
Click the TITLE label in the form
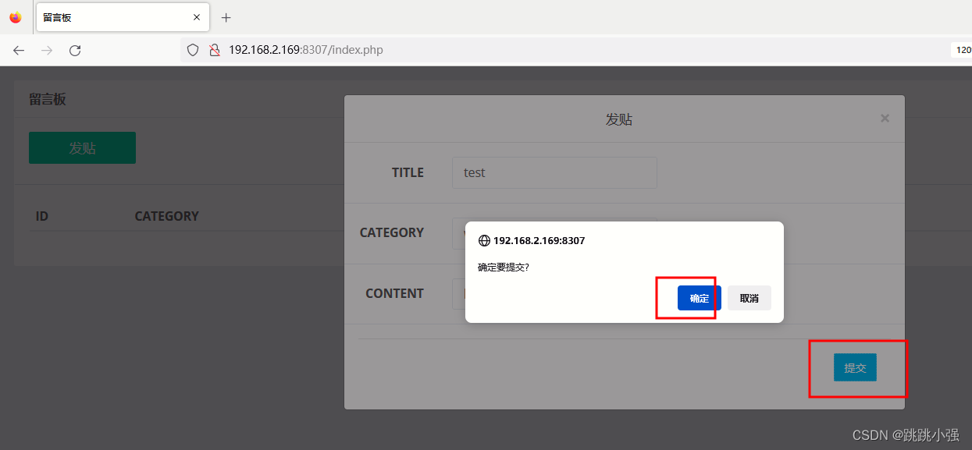(408, 172)
